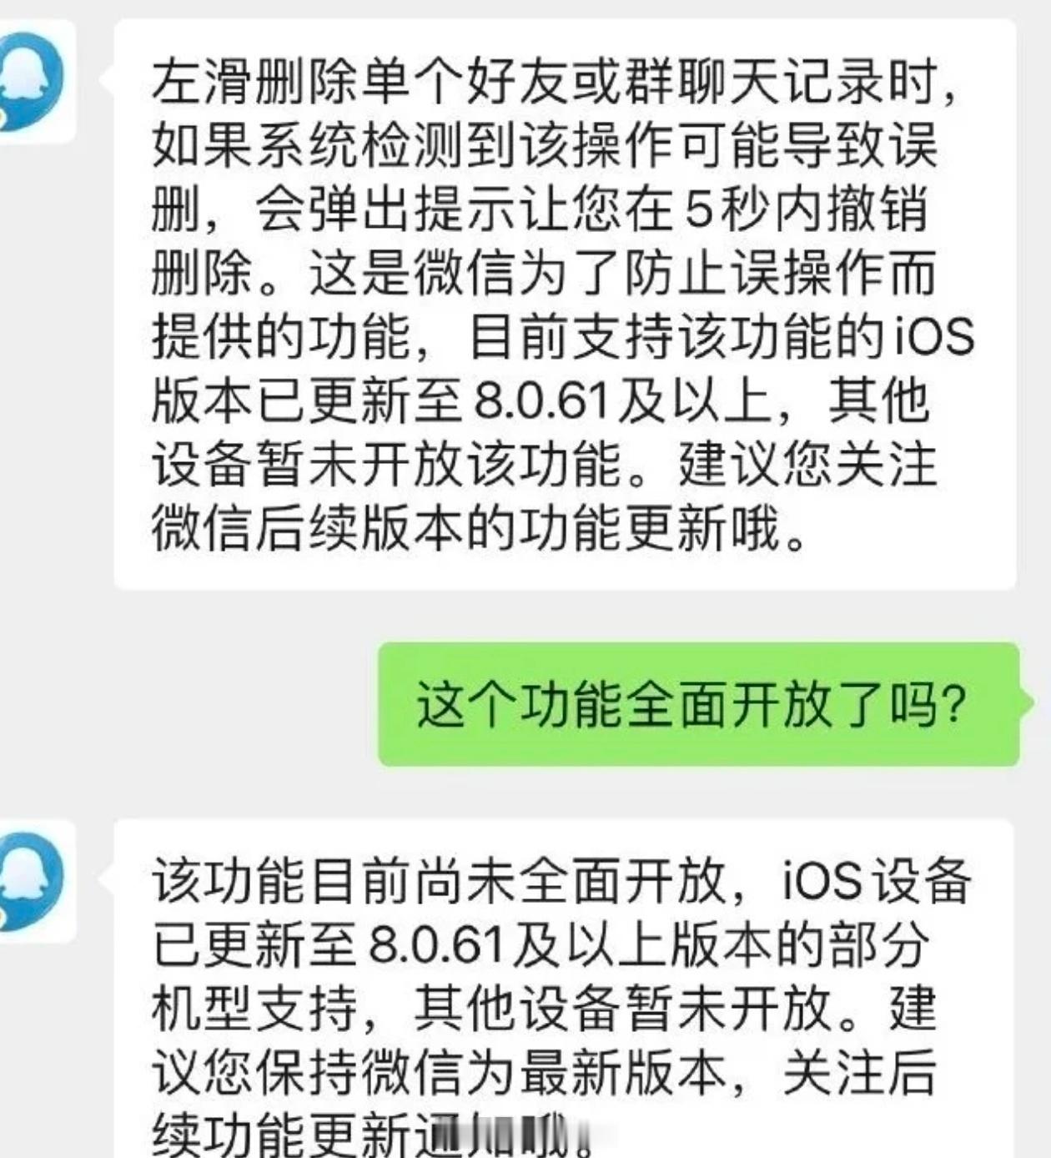Click the word iOS in the last message
1051x1158 pixels.
[822, 882]
